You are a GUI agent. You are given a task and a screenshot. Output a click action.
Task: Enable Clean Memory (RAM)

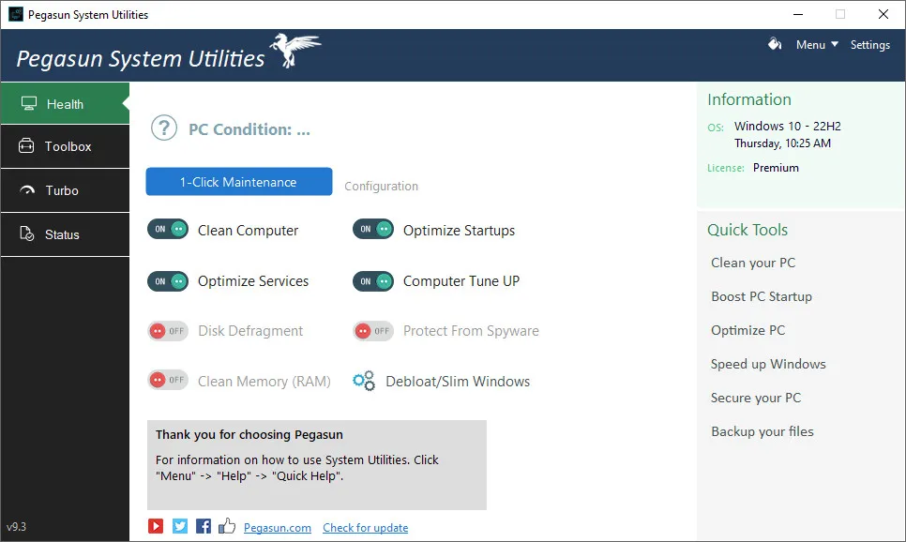167,380
